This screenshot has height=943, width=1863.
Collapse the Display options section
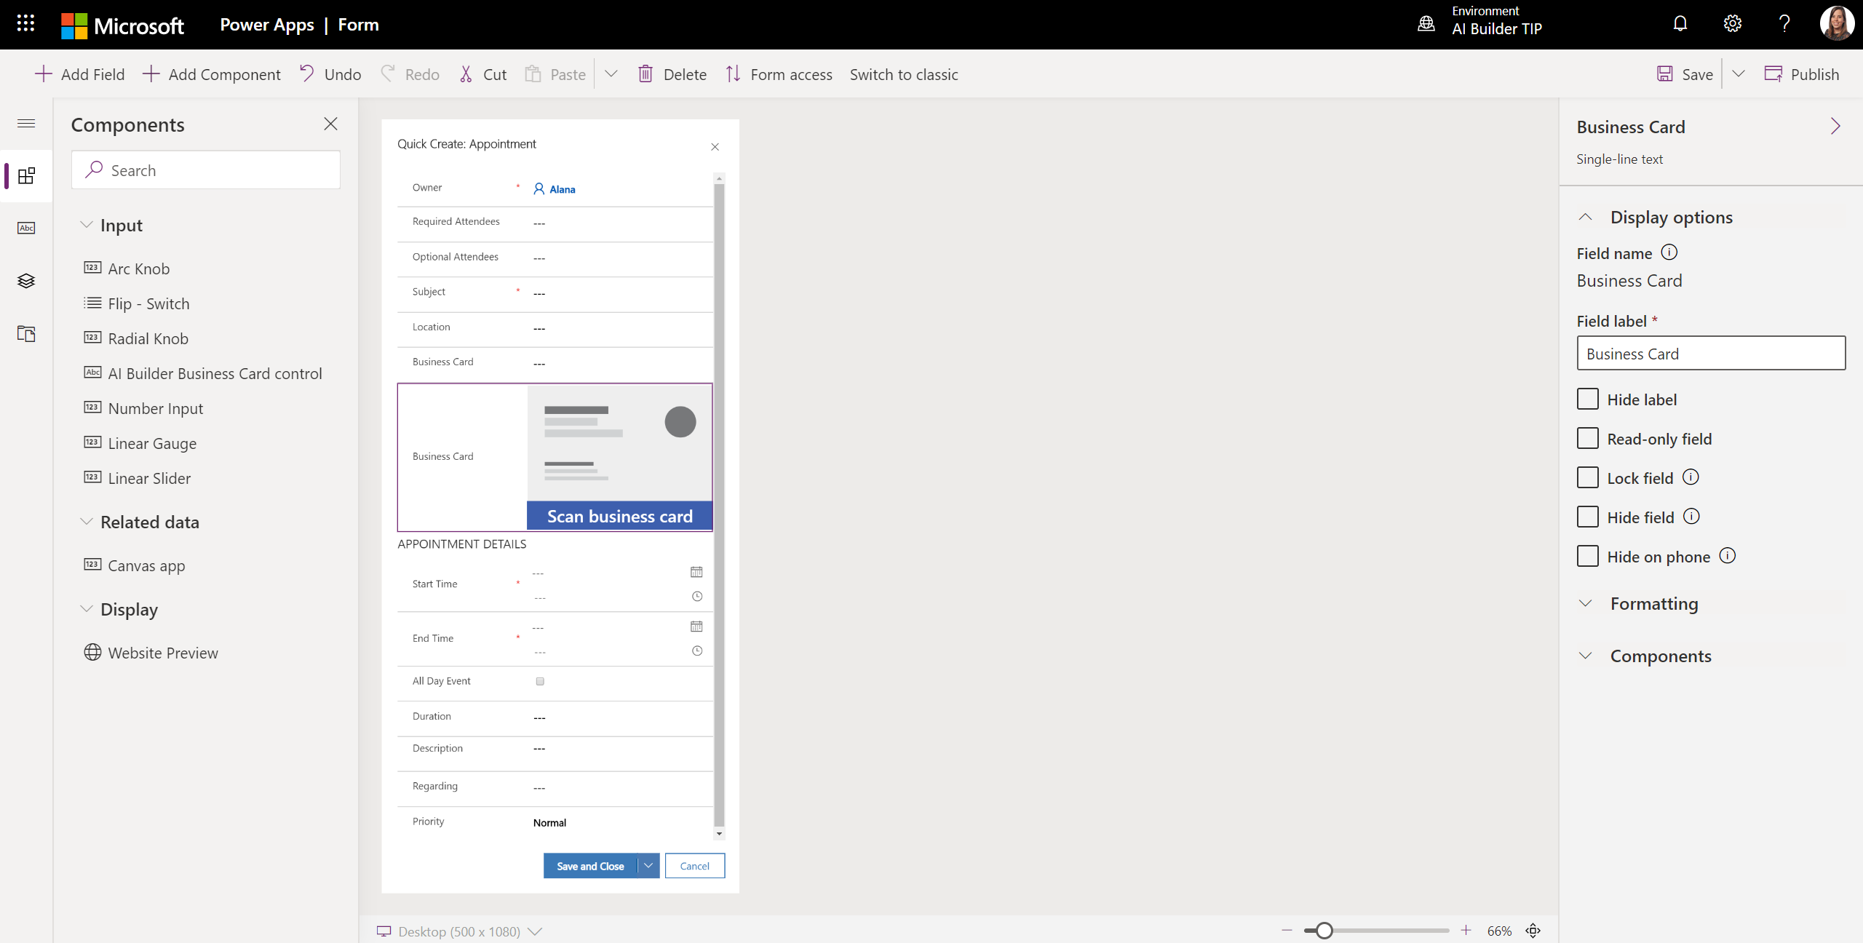1586,217
